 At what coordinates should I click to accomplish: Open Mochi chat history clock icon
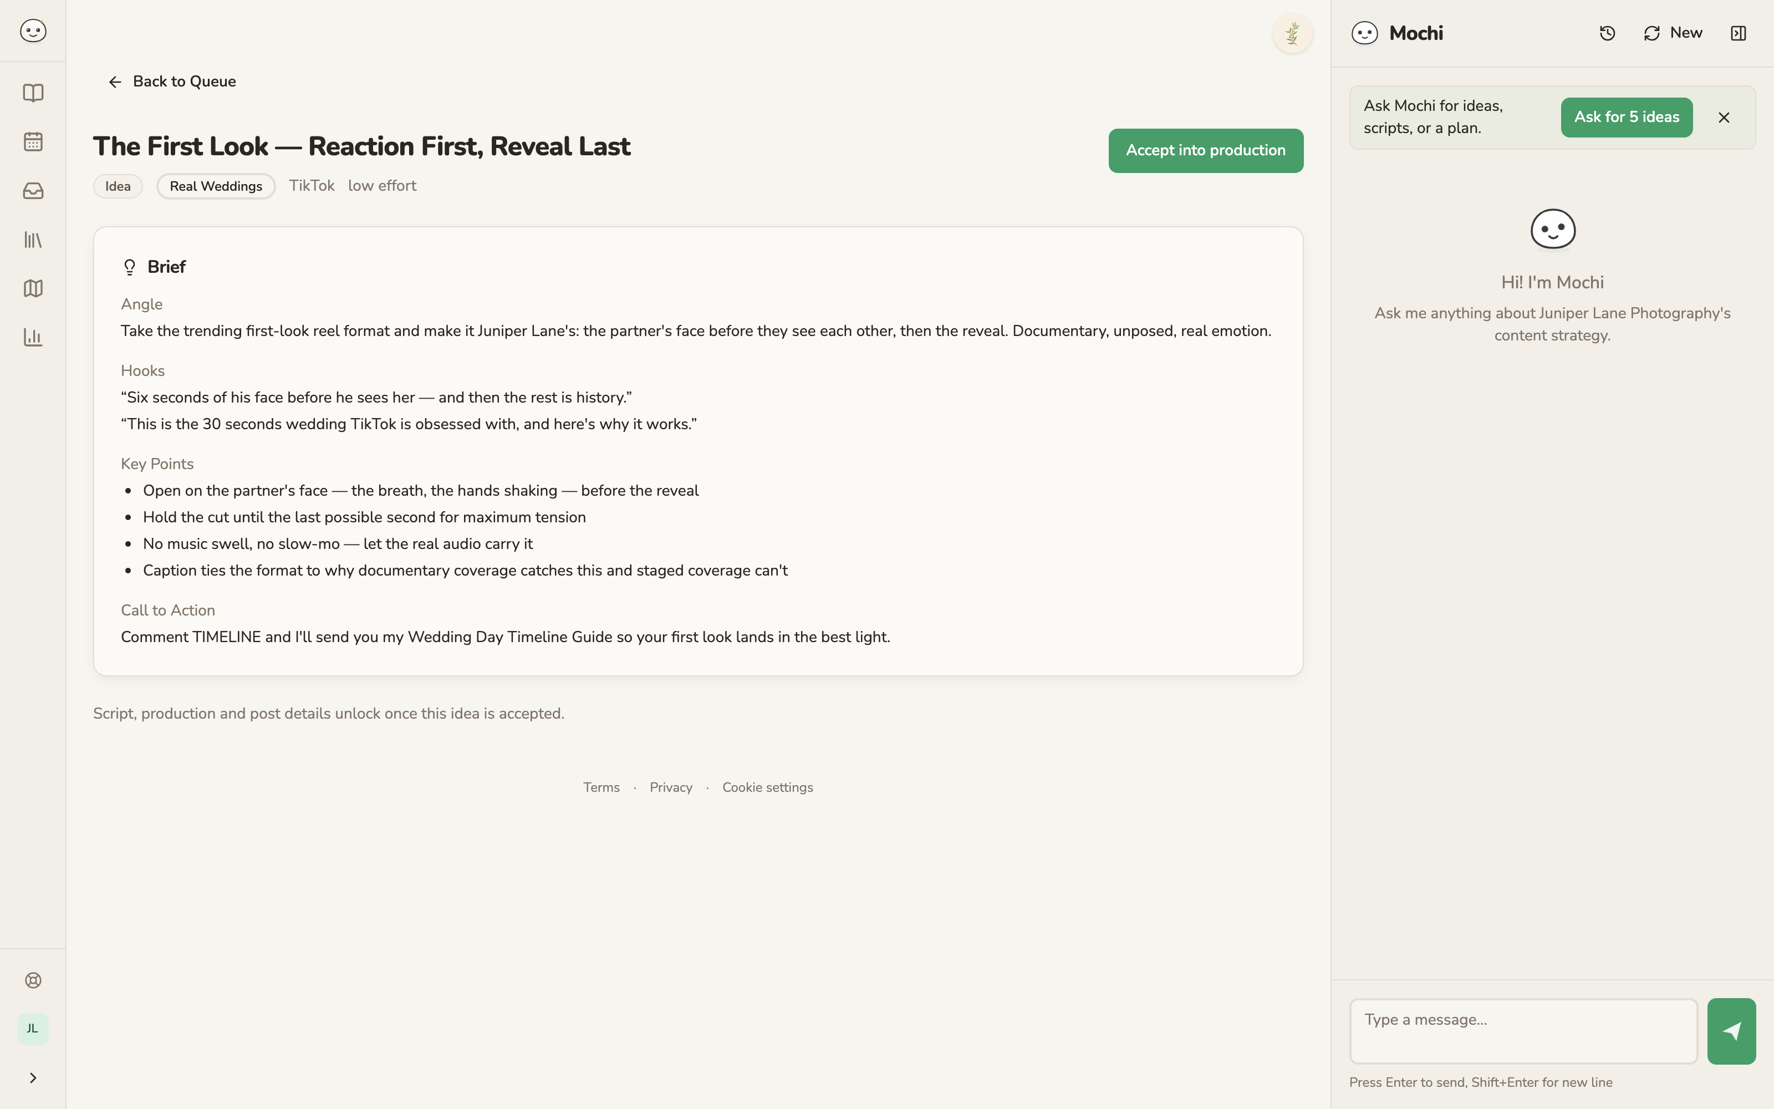1607,33
